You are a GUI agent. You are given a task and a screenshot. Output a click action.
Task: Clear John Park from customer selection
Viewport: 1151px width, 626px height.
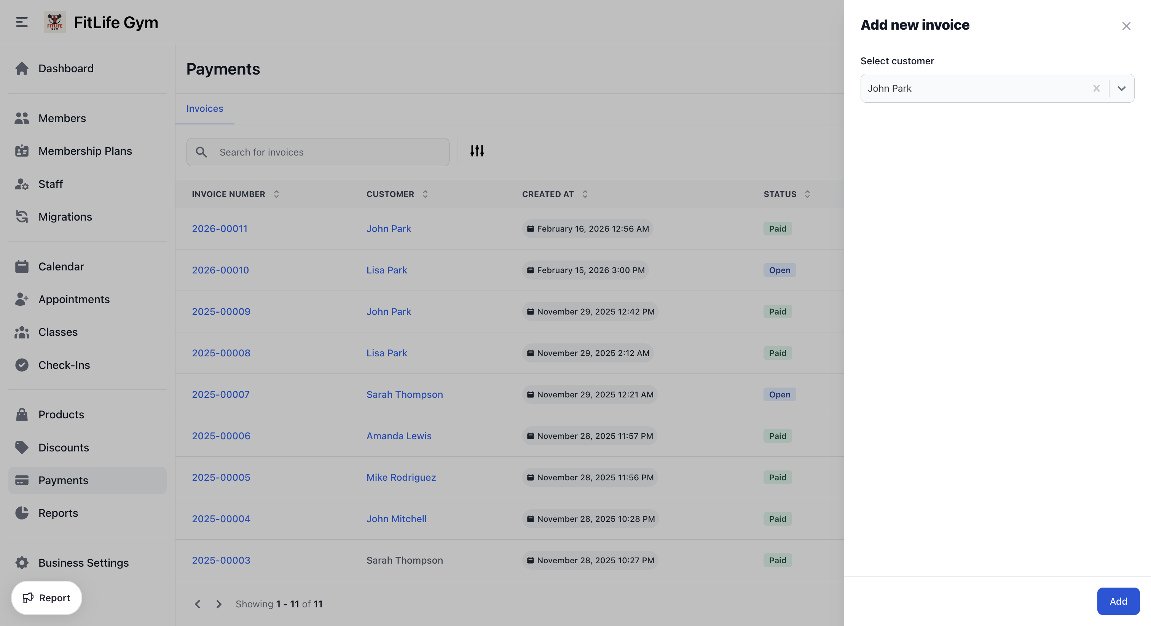pyautogui.click(x=1097, y=88)
